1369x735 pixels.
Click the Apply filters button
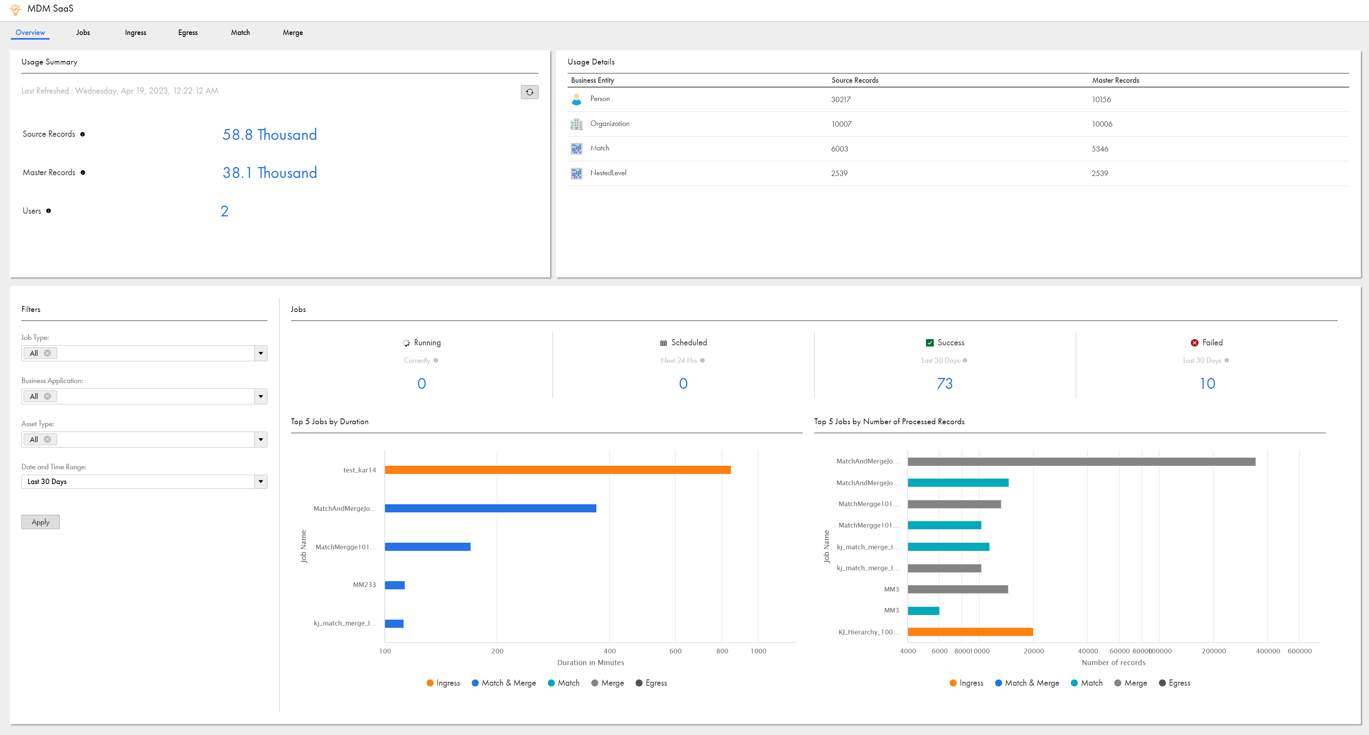pos(40,522)
